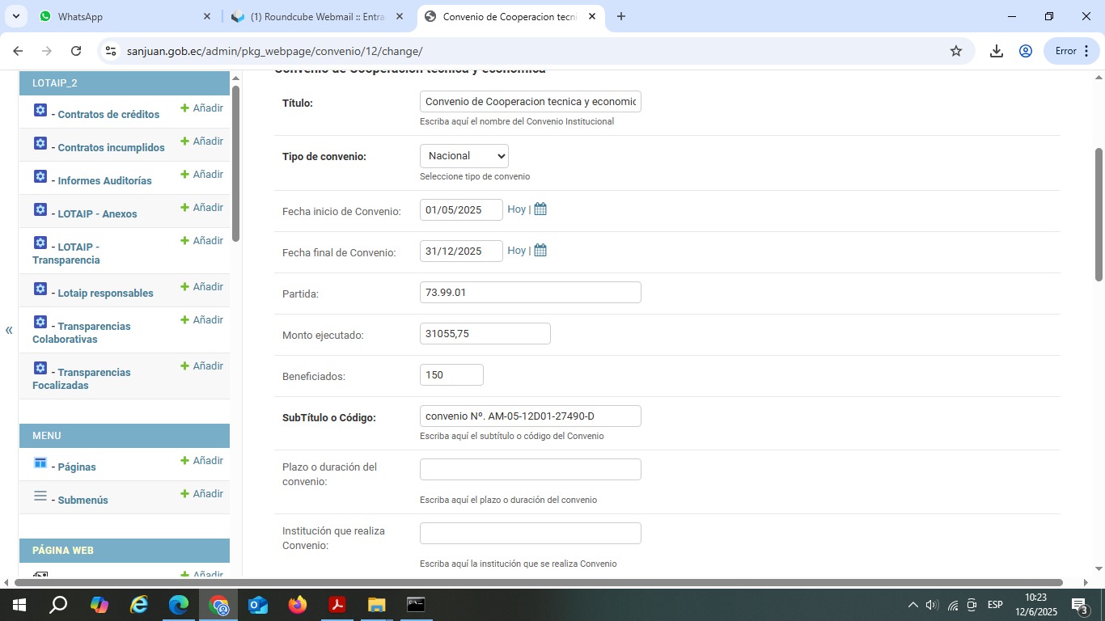
Task: Collapse the sidebar with double chevron
Action: pos(9,330)
